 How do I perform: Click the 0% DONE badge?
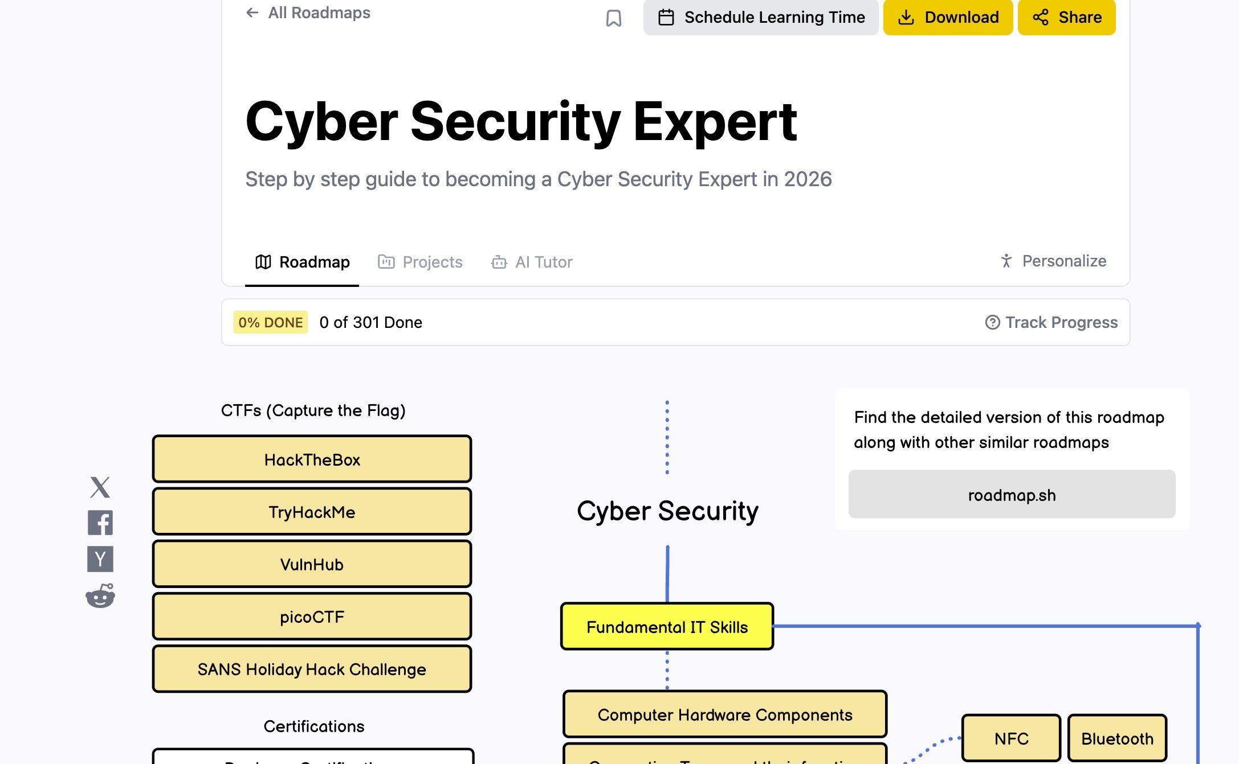(x=271, y=322)
